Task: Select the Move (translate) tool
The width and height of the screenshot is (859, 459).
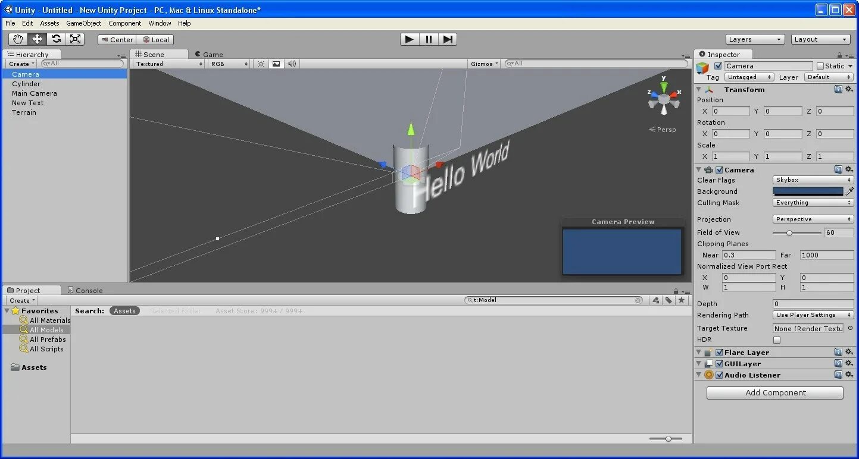Action: (37, 39)
